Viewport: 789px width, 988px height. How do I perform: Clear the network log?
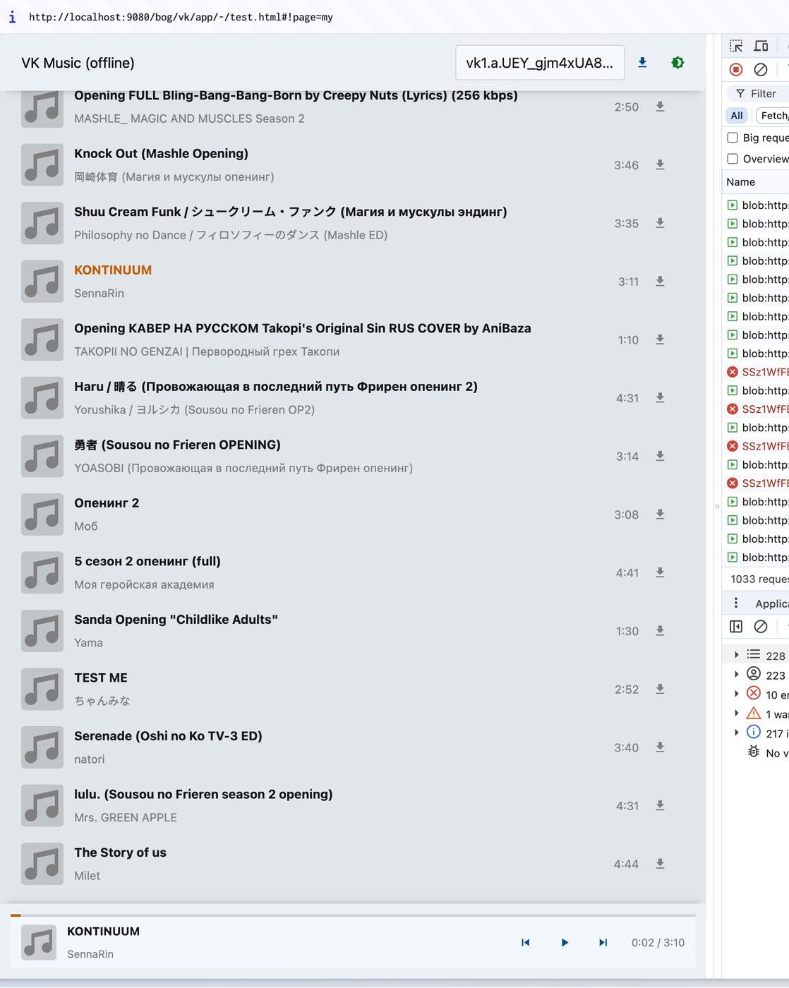pos(761,69)
